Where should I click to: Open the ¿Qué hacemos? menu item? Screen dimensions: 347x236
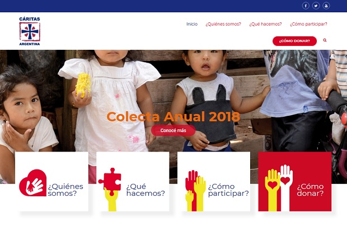pyautogui.click(x=265, y=24)
